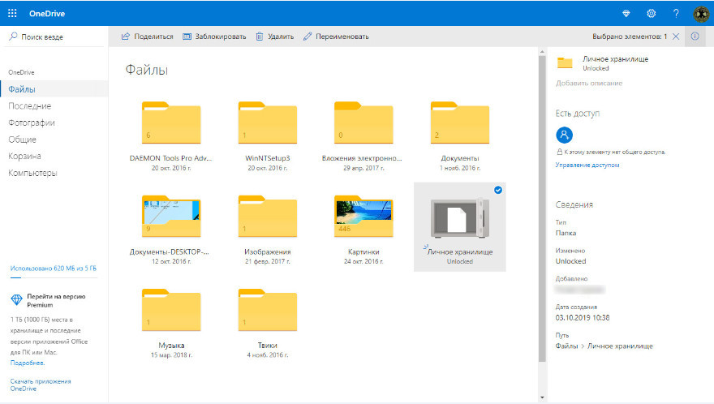Click the folder icon in details pane header
This screenshot has width=714, height=404.
[x=565, y=62]
